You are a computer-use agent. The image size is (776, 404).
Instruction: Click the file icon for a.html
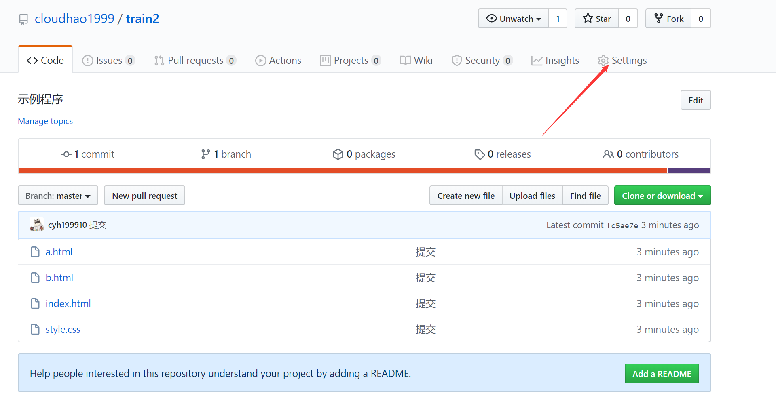(35, 252)
